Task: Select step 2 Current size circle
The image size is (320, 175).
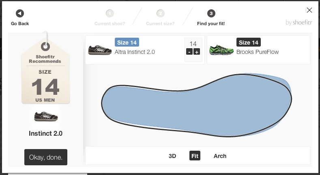Action: tap(161, 13)
